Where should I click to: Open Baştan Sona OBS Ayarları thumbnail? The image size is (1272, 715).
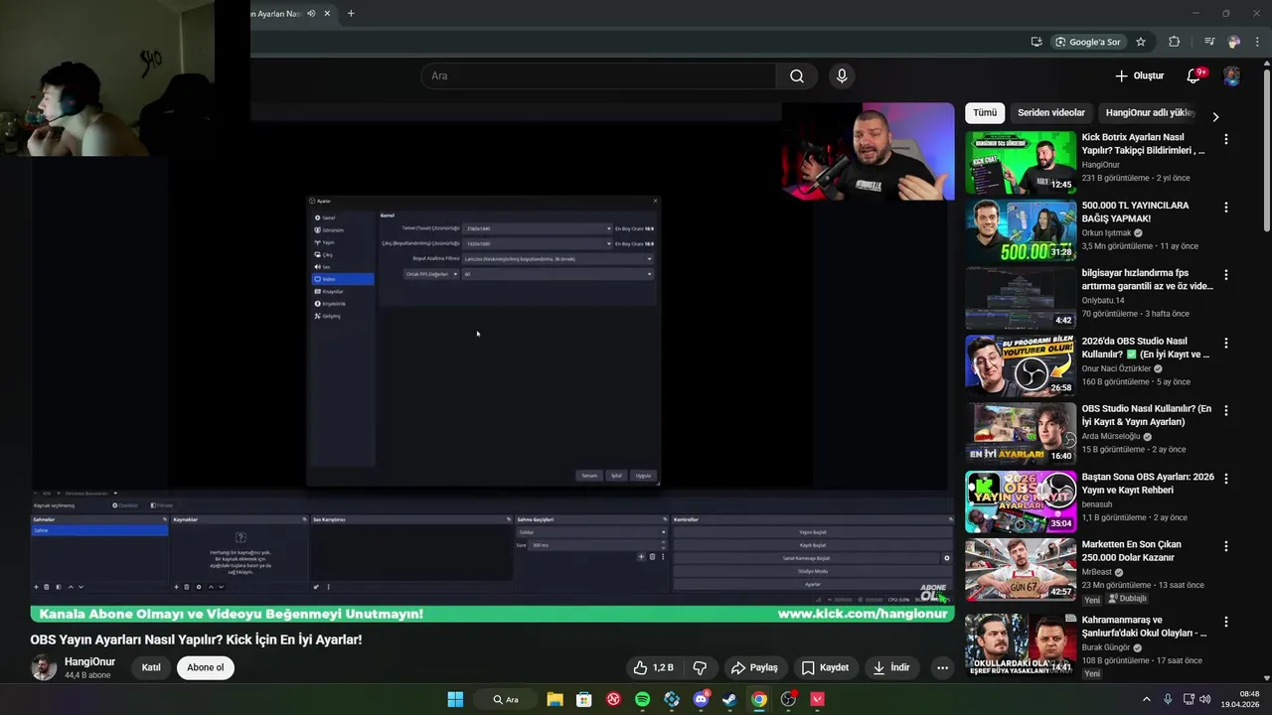click(x=1021, y=501)
